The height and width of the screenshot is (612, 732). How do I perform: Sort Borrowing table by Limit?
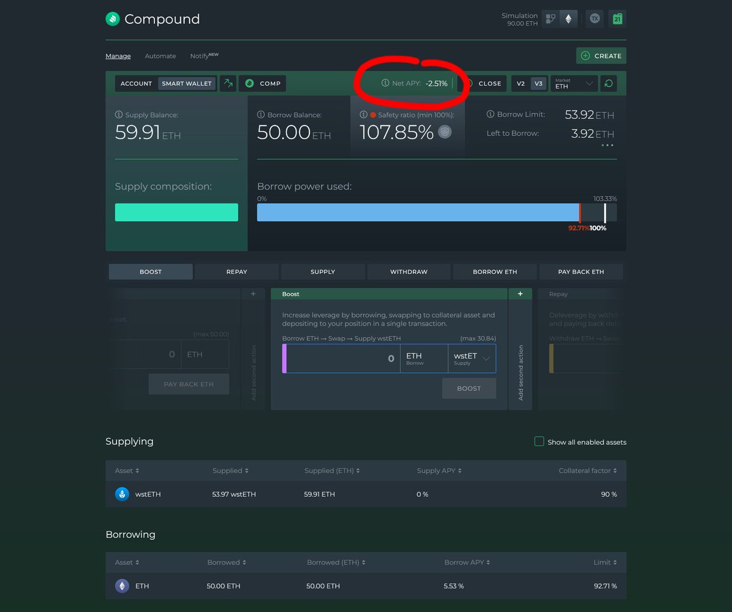click(605, 562)
